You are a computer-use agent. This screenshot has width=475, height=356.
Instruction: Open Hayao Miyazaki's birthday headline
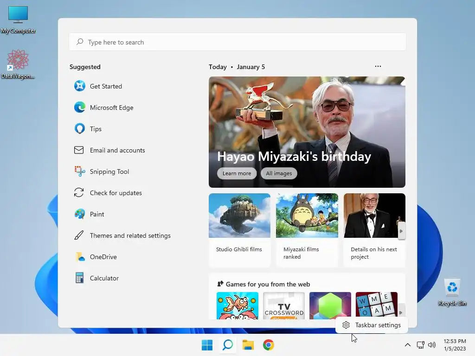(x=294, y=157)
